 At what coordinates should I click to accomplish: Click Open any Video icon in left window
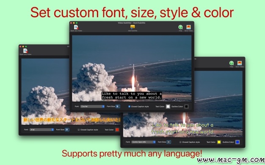click(25, 51)
